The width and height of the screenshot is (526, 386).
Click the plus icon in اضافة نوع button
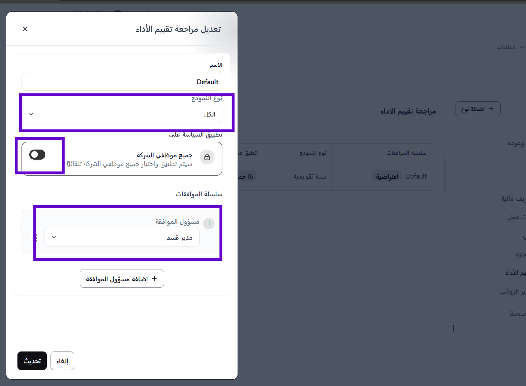pos(491,109)
